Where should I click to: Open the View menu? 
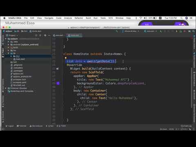tap(39, 18)
